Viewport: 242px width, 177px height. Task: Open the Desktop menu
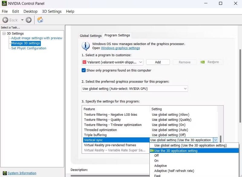30,11
